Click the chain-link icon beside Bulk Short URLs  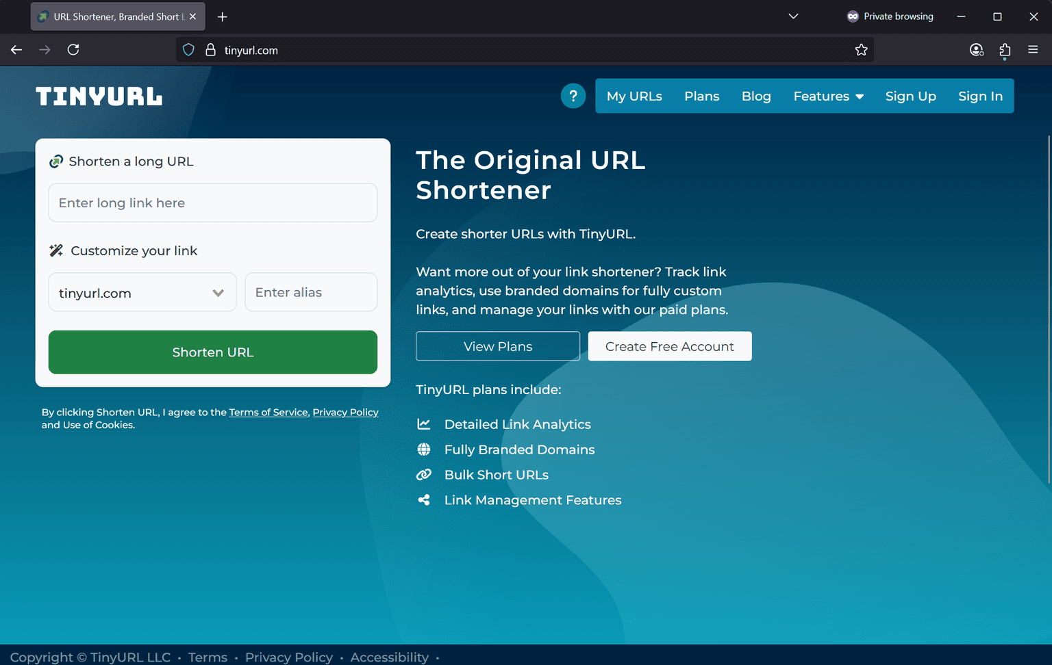425,474
